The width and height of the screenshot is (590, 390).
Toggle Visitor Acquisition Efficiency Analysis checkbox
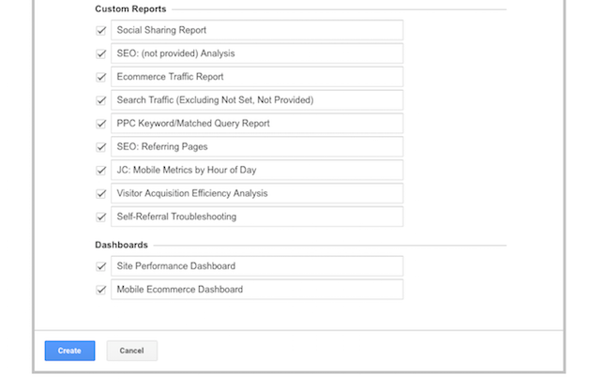[101, 194]
